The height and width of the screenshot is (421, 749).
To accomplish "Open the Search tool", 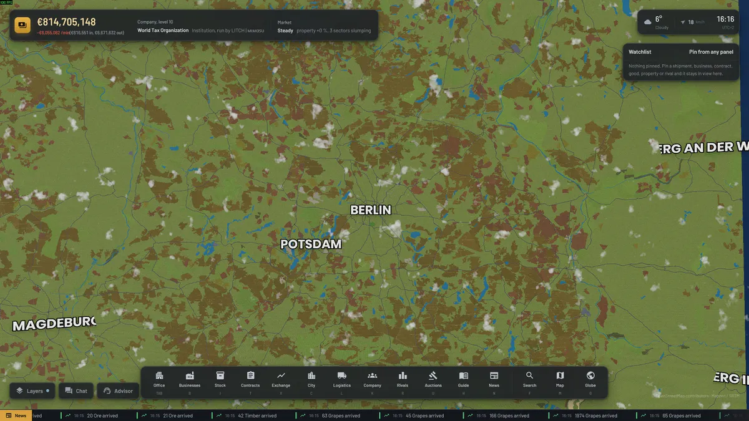I will click(x=530, y=382).
